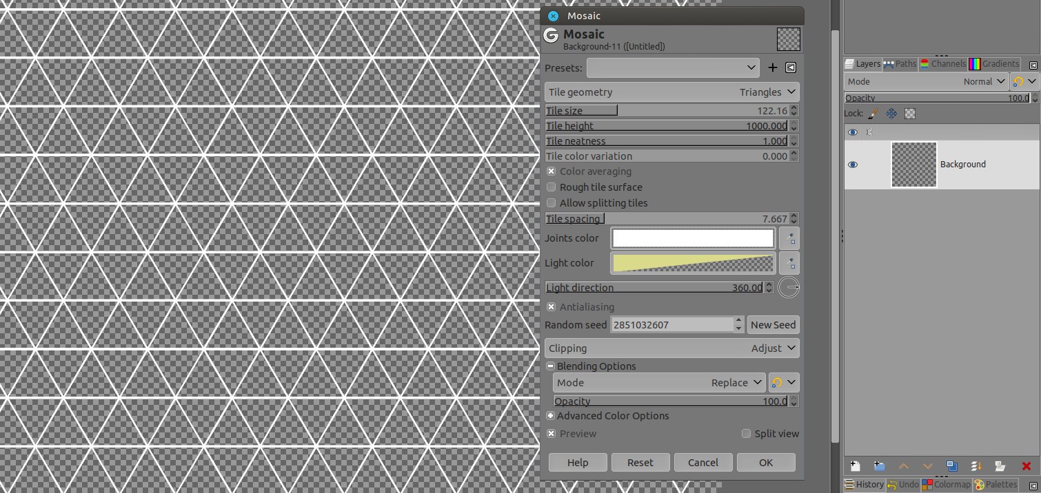Save current settings as a named preset
This screenshot has width=1041, height=493.
click(x=772, y=67)
